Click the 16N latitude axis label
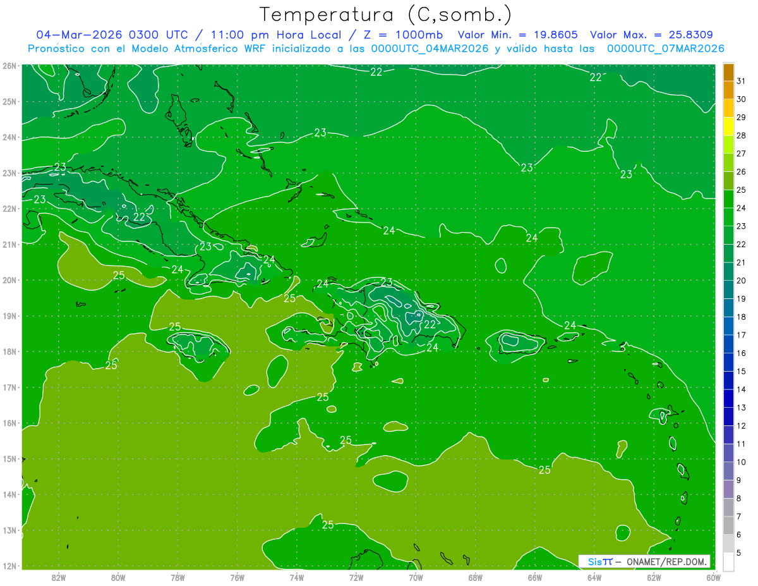Viewport: 758px width, 586px height. 9,423
